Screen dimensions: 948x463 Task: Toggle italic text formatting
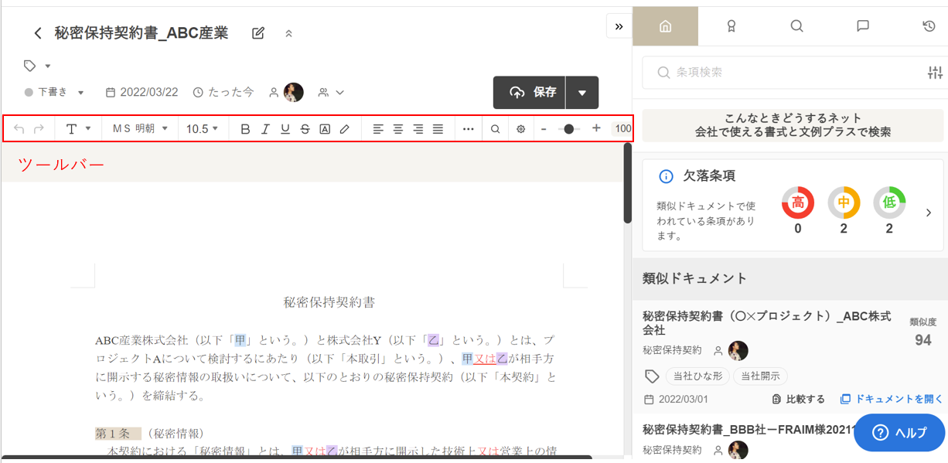coord(265,129)
